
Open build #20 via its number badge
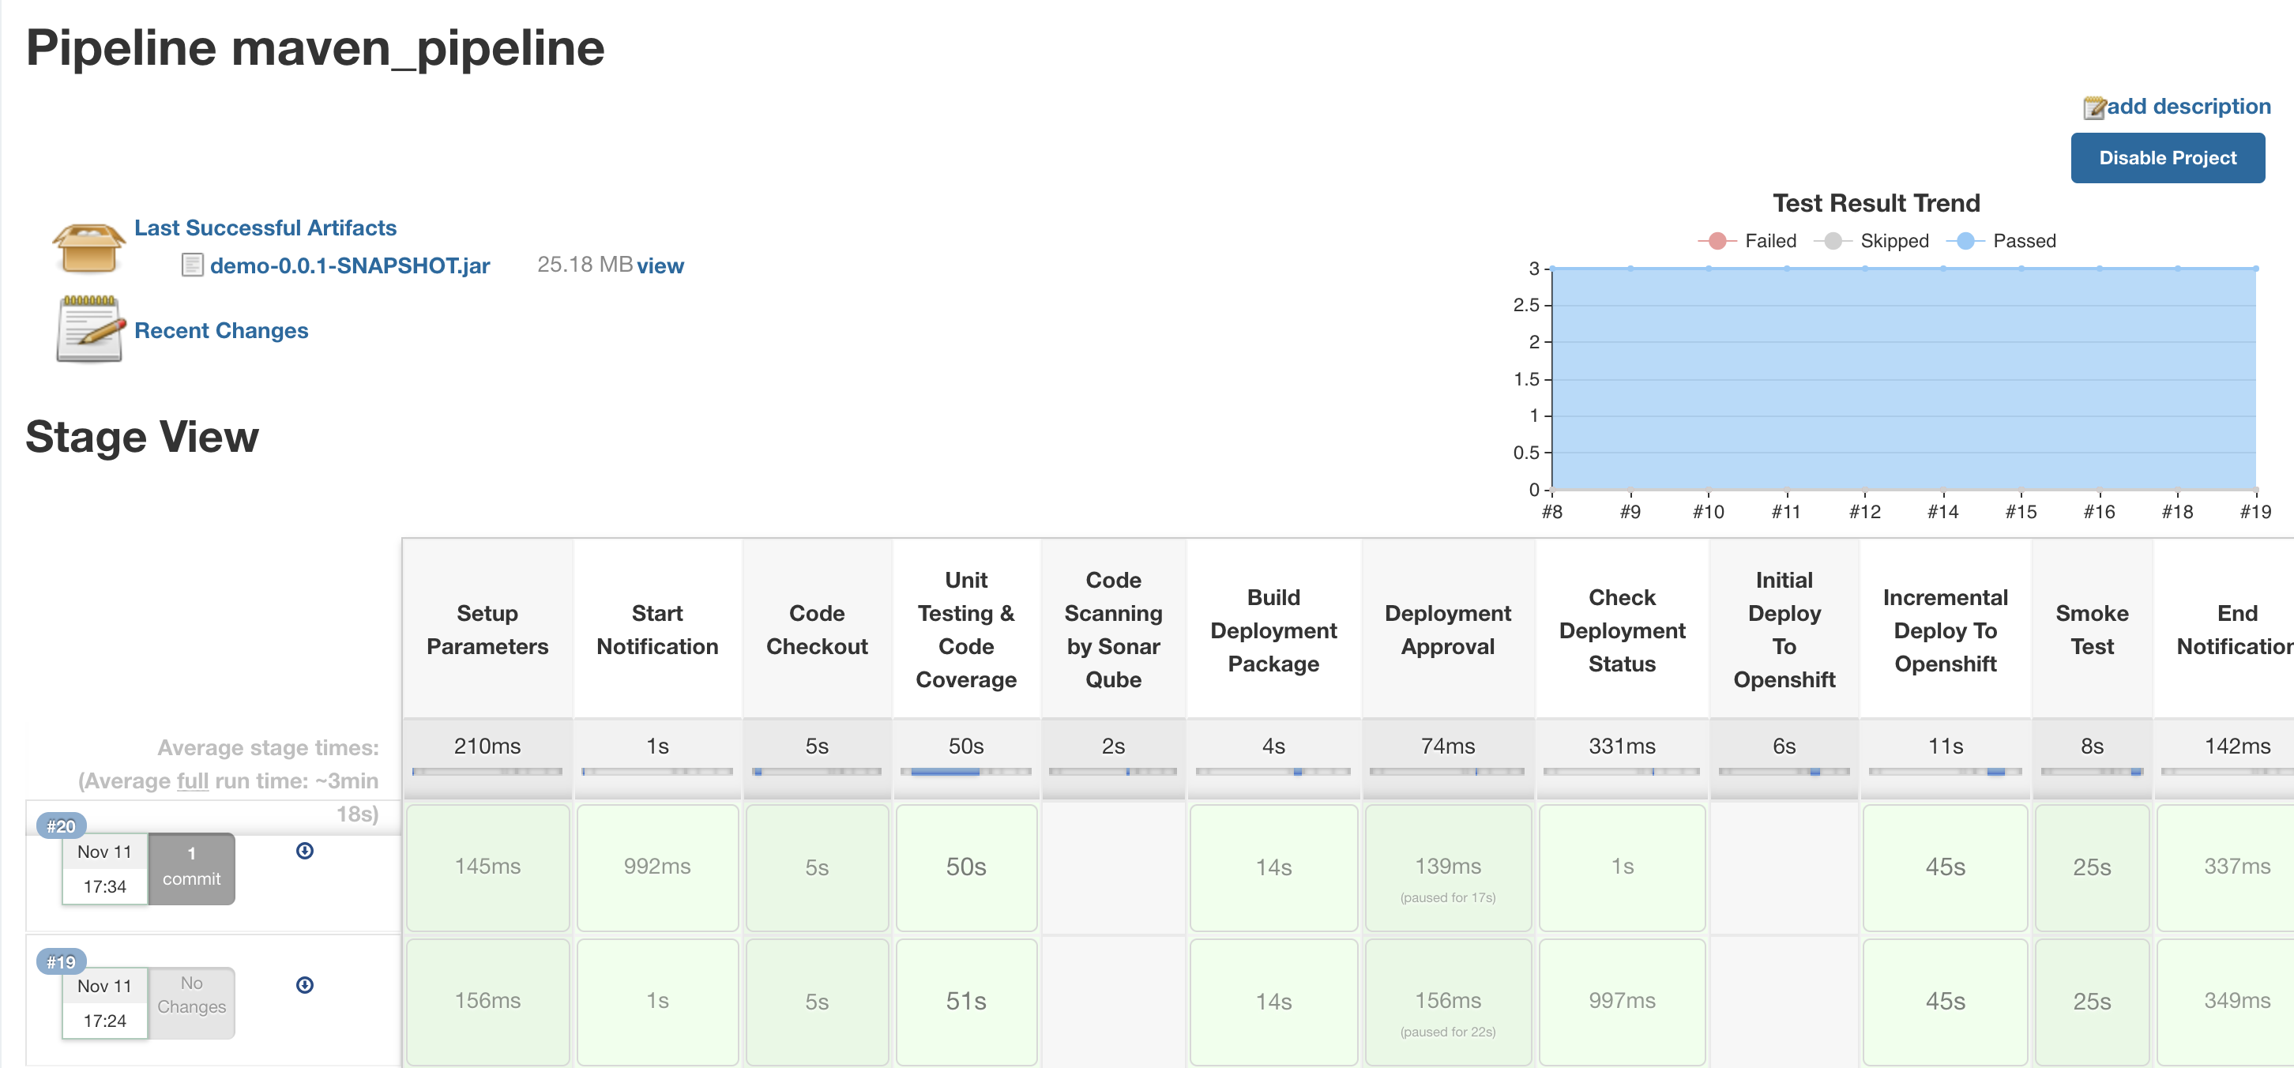(60, 825)
